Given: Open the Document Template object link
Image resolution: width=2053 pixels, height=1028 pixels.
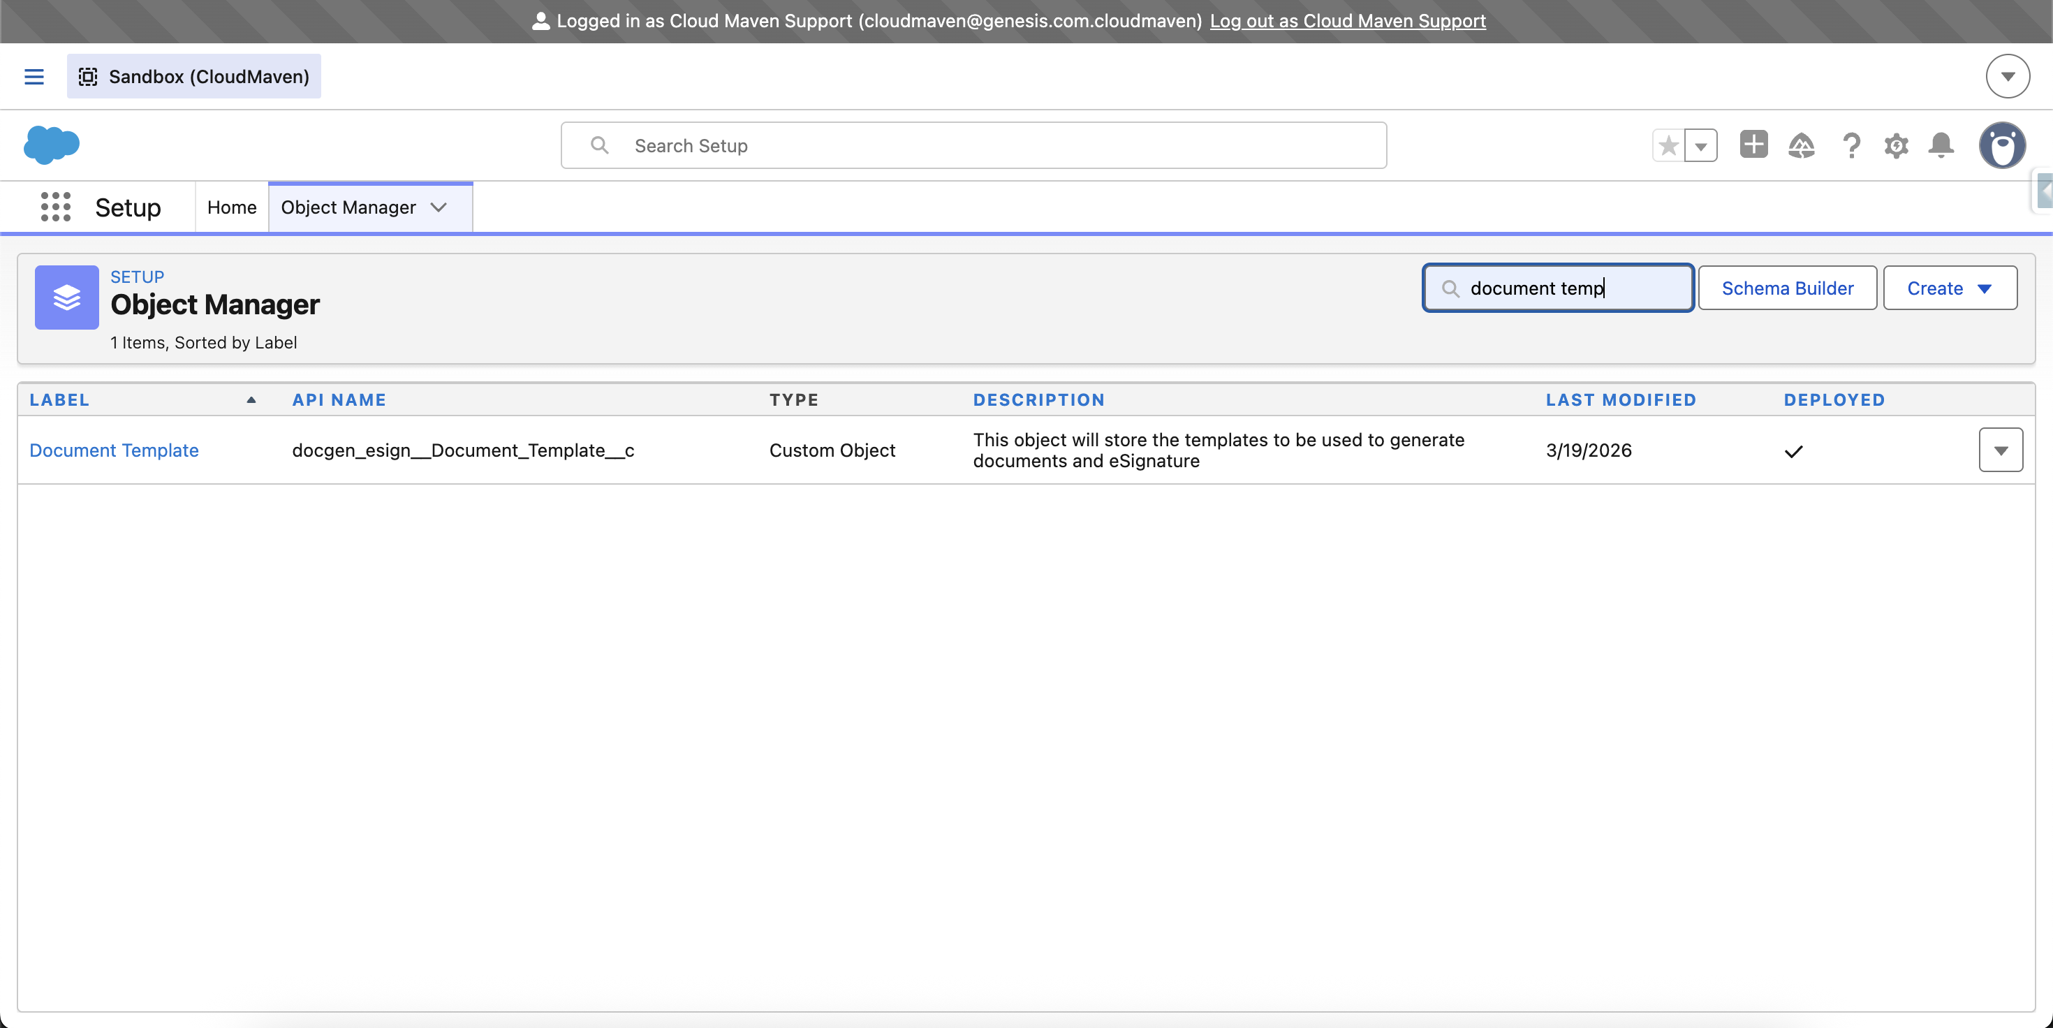Looking at the screenshot, I should (114, 450).
